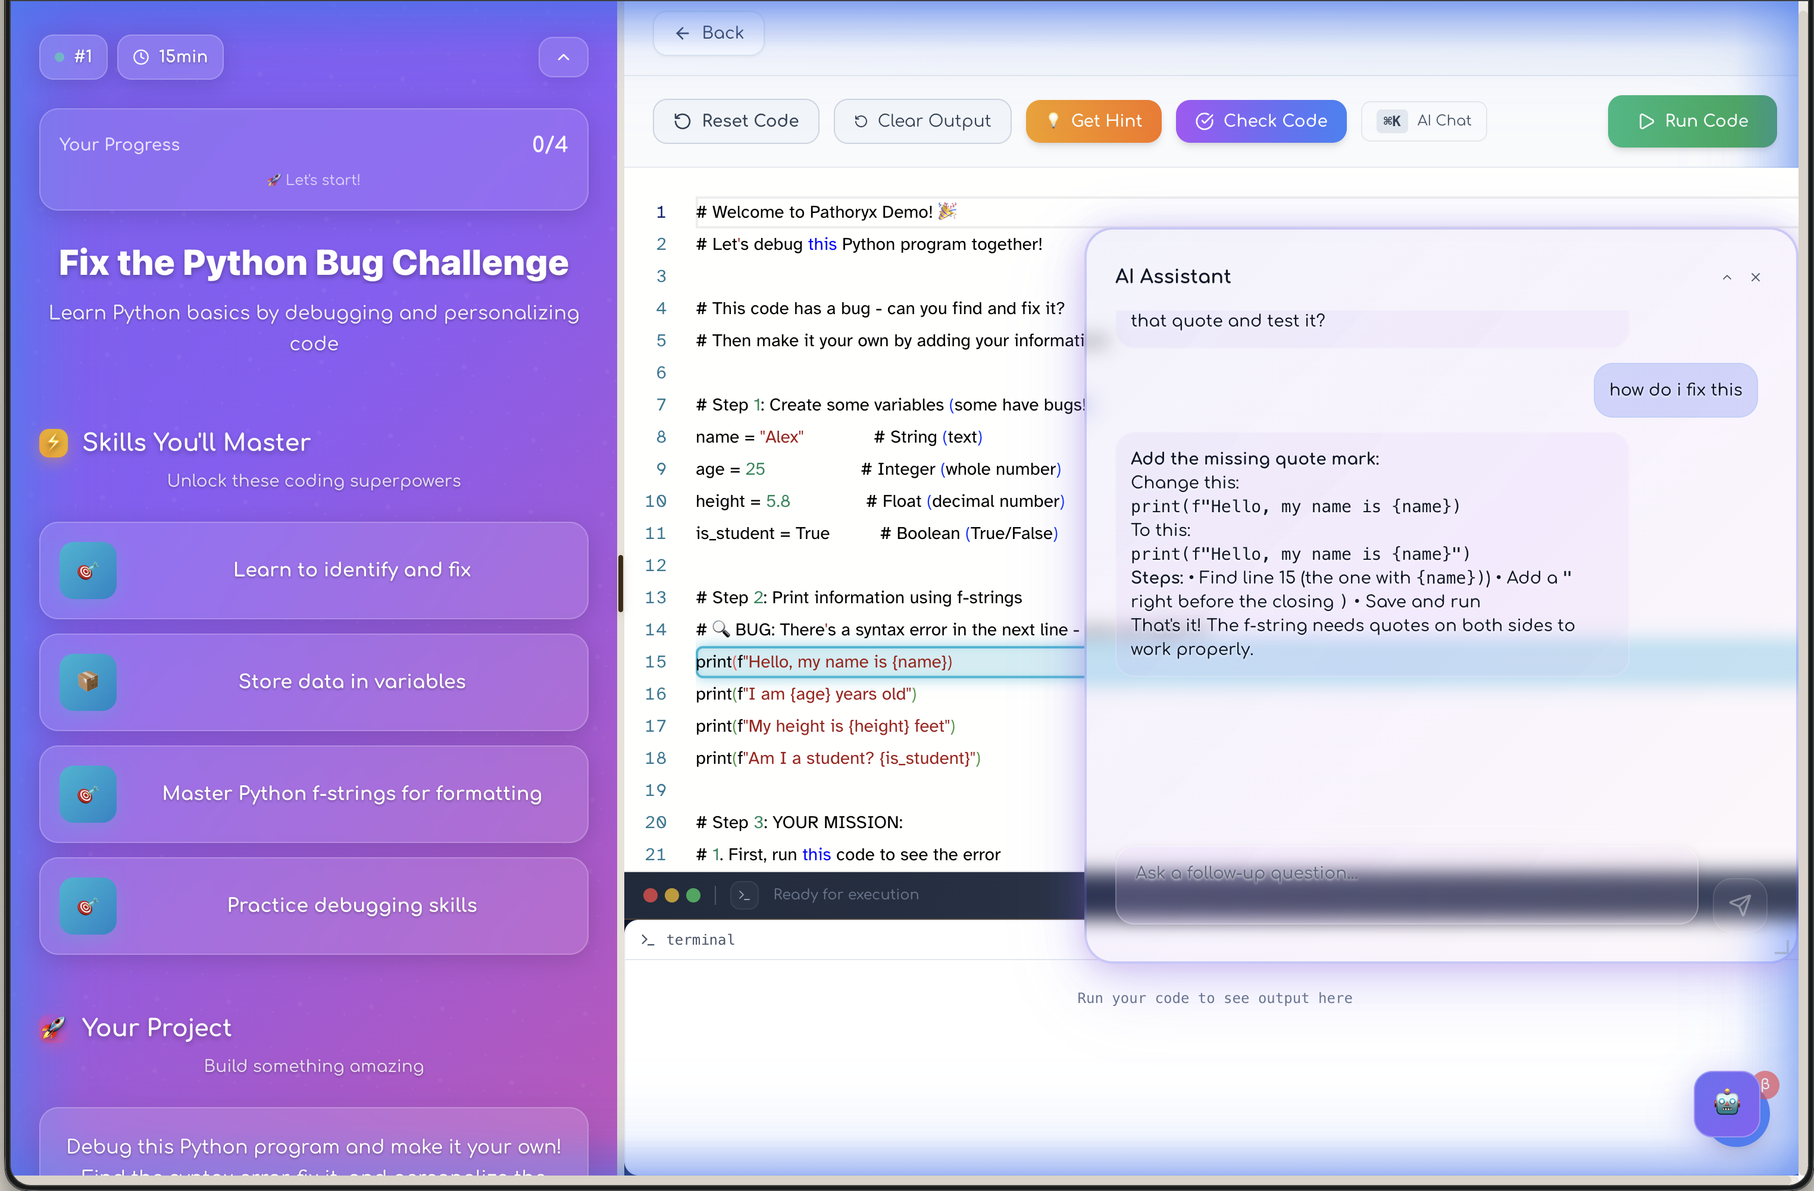The image size is (1814, 1191).
Task: Go Back to previous page
Action: point(709,33)
